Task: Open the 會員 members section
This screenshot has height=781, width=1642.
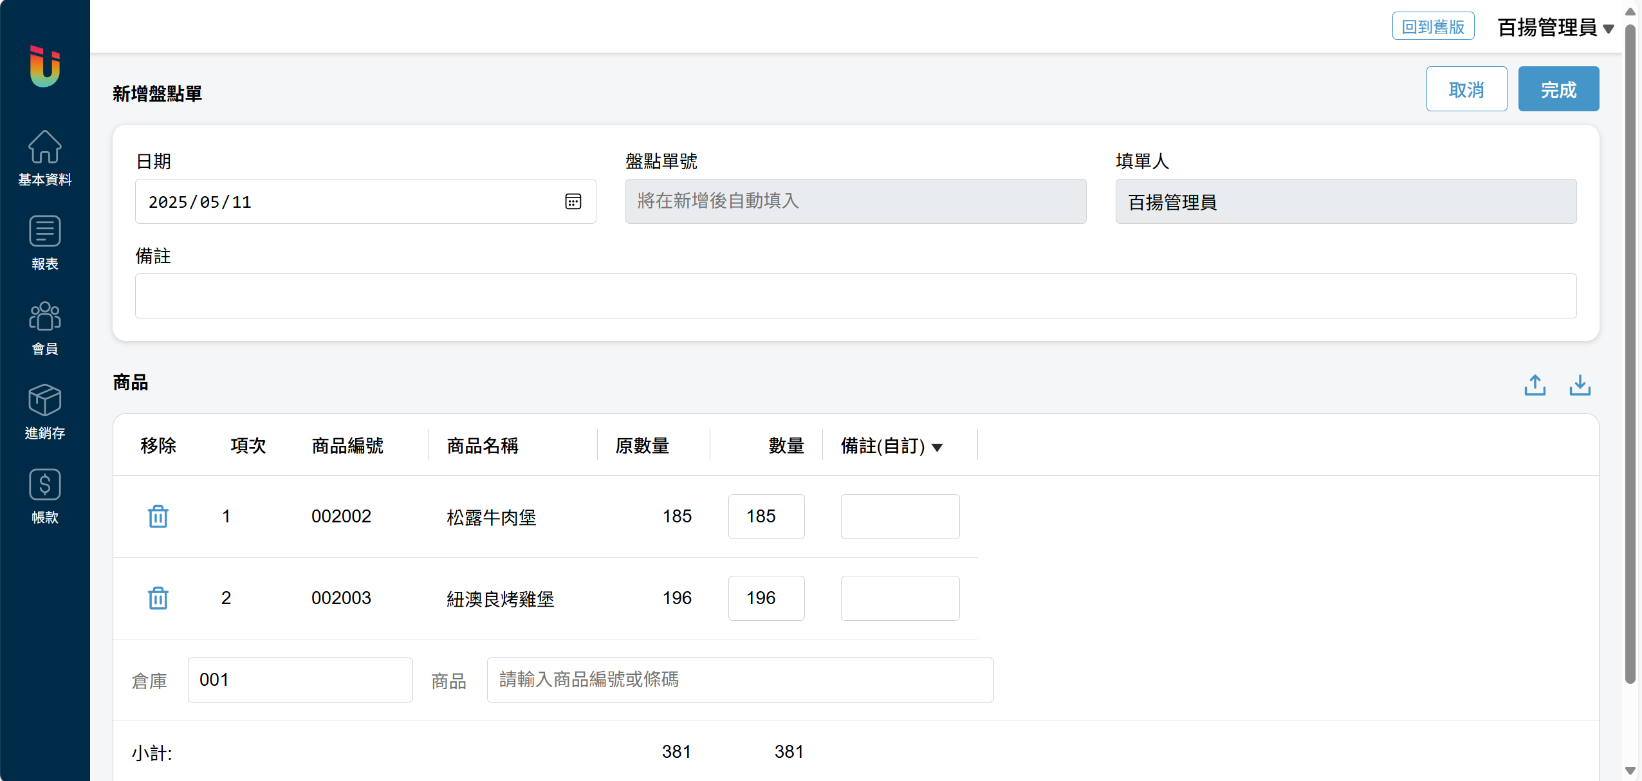Action: point(45,328)
